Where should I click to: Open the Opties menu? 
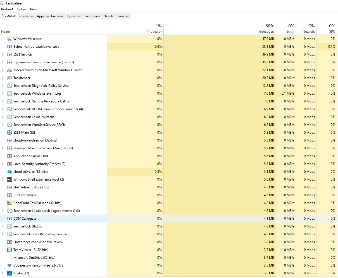pos(22,9)
